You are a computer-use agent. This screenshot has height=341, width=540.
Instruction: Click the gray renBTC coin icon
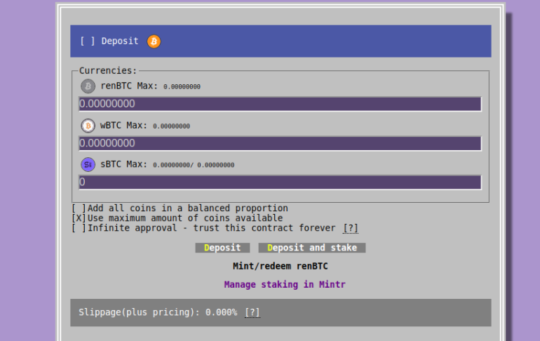point(88,86)
